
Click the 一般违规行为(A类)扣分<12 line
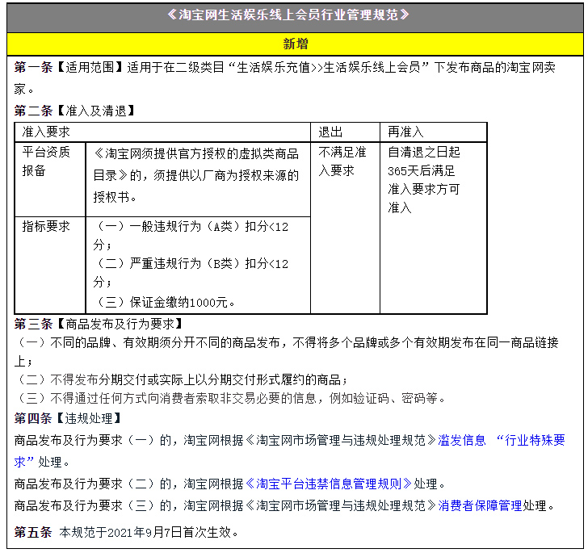point(191,227)
